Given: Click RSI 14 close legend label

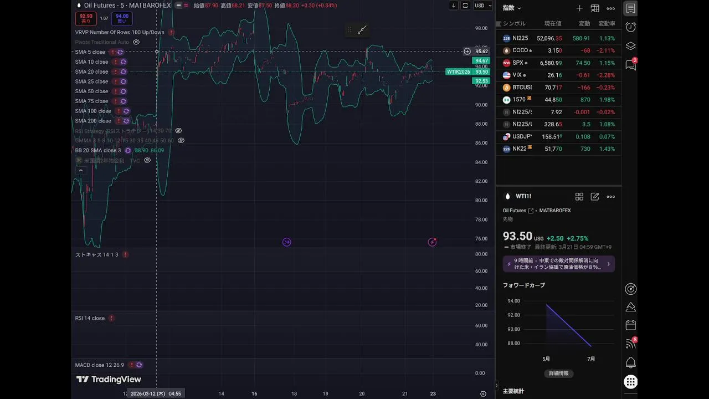Looking at the screenshot, I should click(x=90, y=319).
